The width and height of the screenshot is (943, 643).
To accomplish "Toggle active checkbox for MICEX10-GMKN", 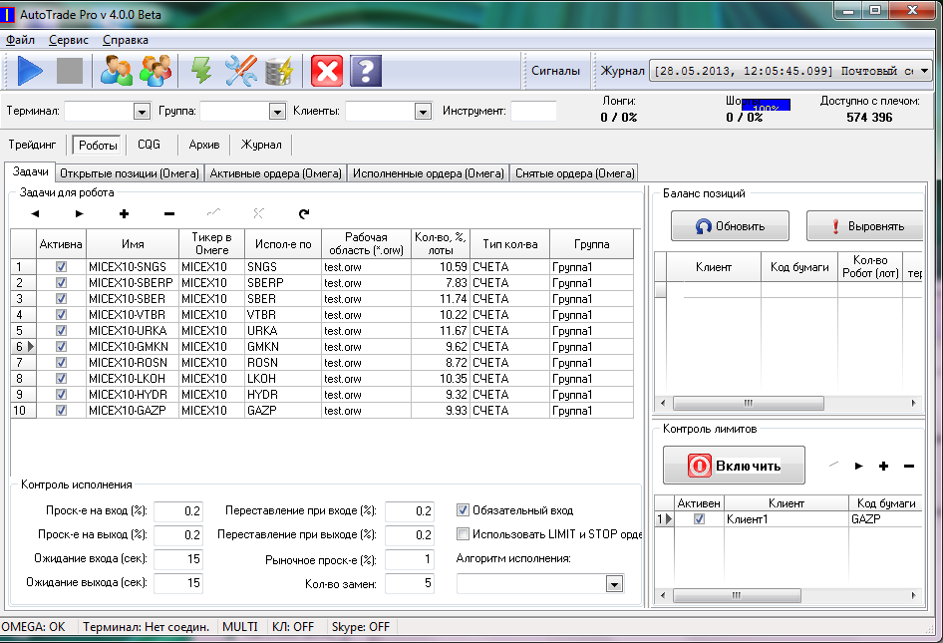I will point(62,347).
